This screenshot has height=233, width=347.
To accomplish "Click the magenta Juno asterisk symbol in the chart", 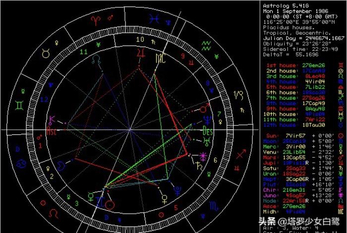I will 202,158.
